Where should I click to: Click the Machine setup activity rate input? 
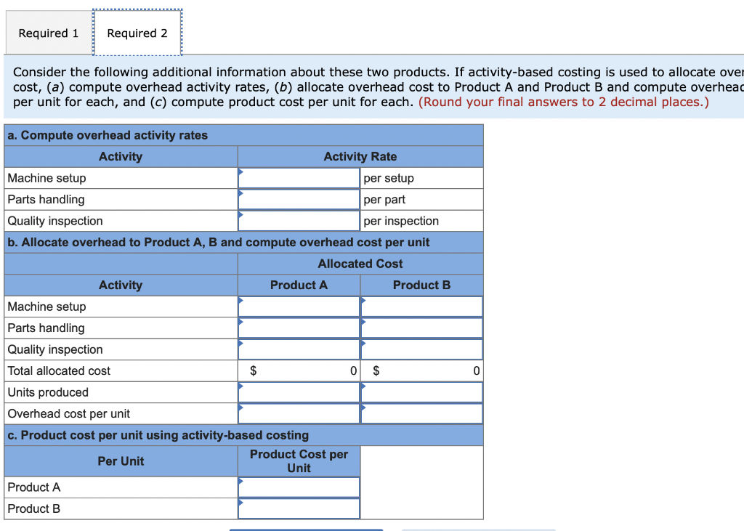point(298,178)
